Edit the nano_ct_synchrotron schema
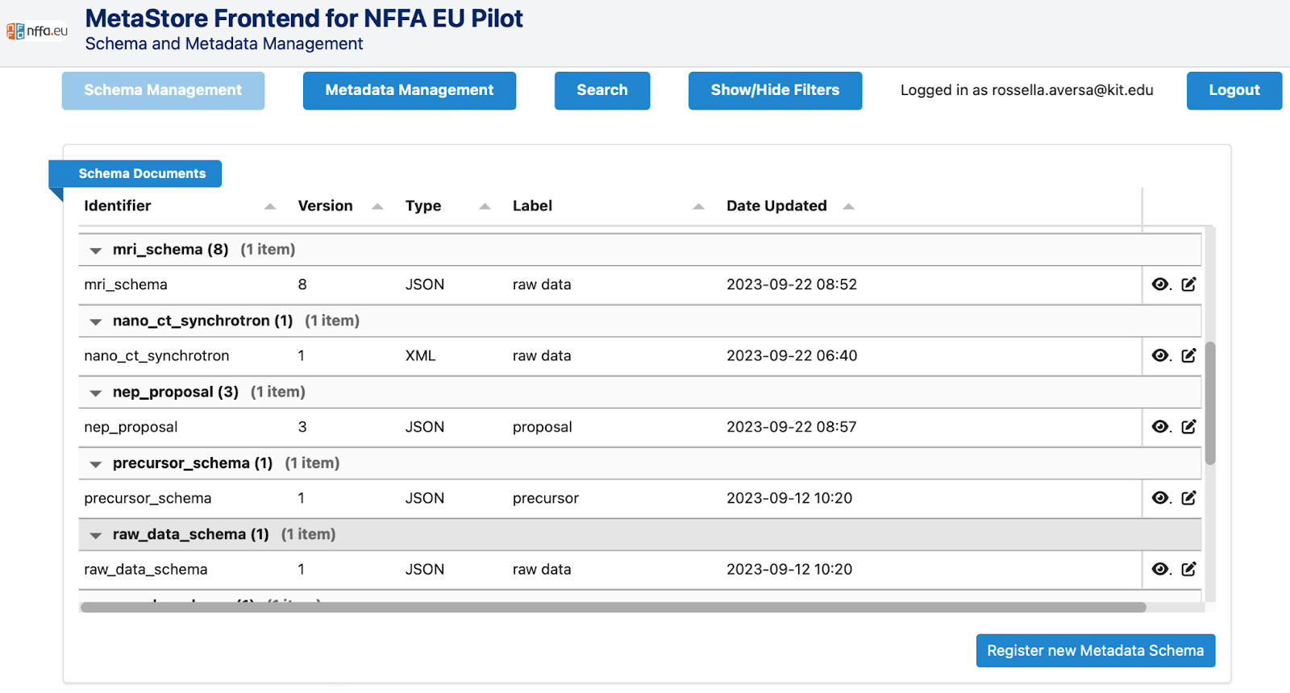 pos(1188,355)
